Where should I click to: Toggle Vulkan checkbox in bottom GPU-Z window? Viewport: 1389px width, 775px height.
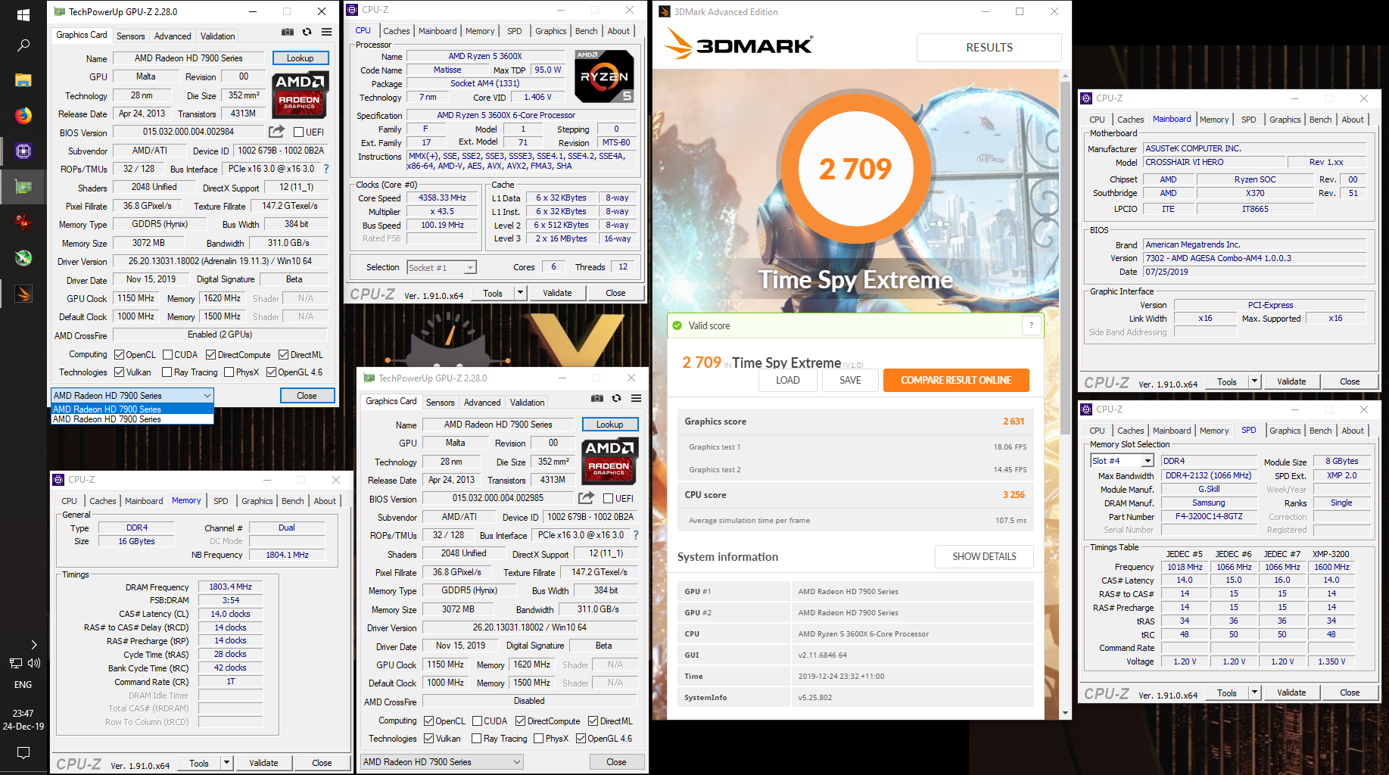point(428,739)
